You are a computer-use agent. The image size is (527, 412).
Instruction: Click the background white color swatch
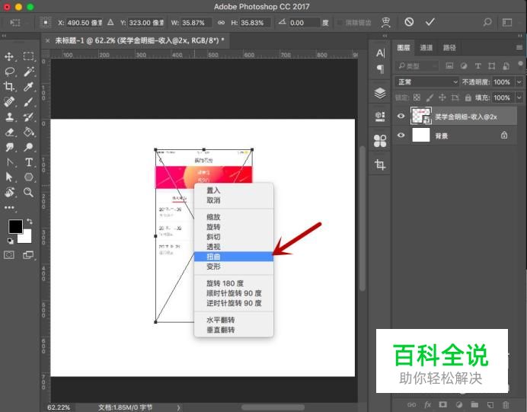pyautogui.click(x=27, y=237)
